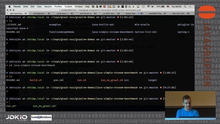Click red run.sh in the file listing

[x=81, y=80]
